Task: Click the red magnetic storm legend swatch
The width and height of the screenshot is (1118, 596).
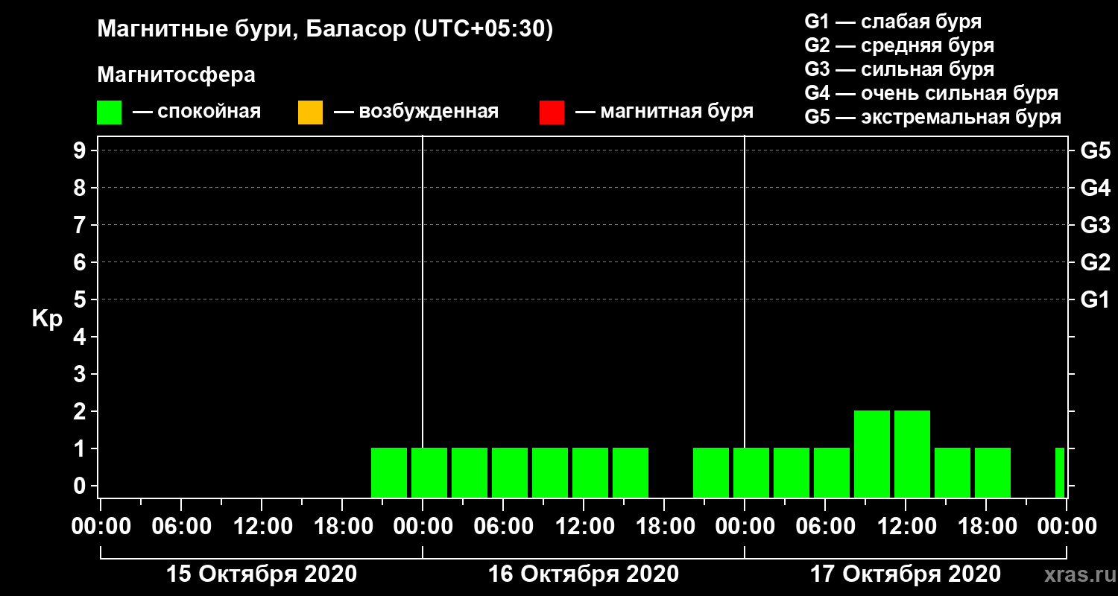Action: tap(552, 112)
